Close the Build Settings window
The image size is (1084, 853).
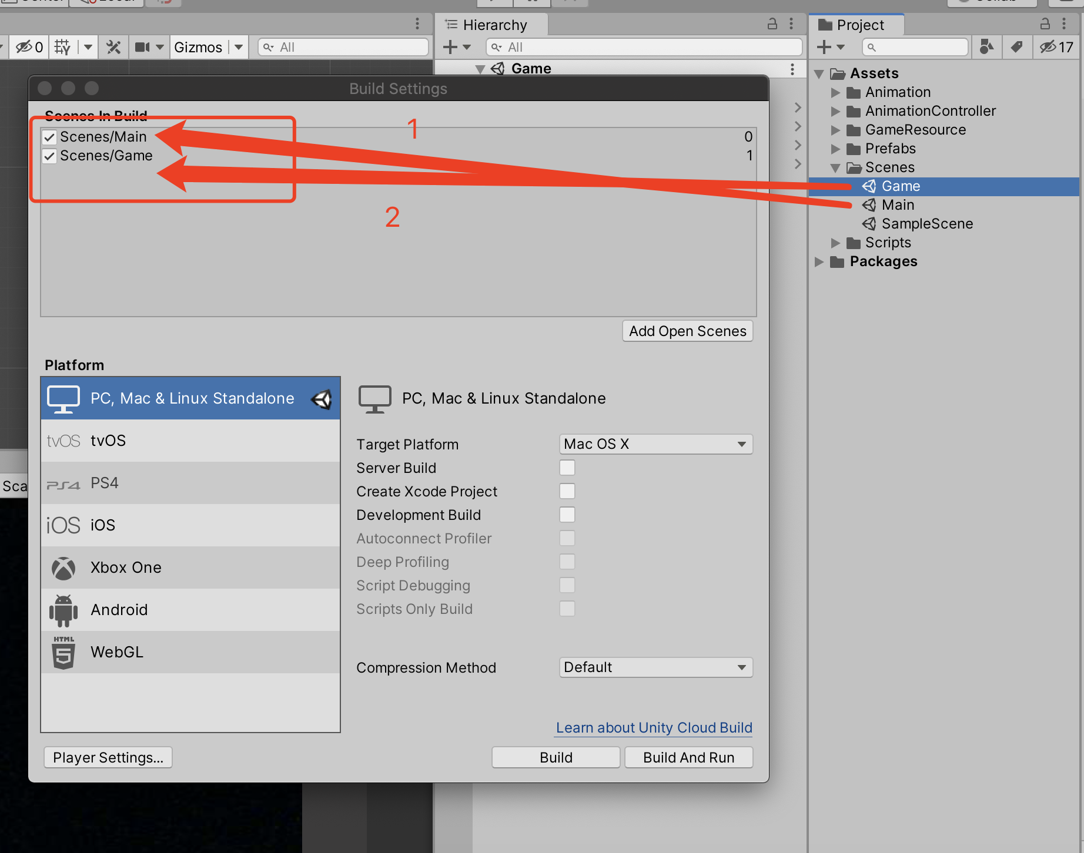tap(45, 88)
